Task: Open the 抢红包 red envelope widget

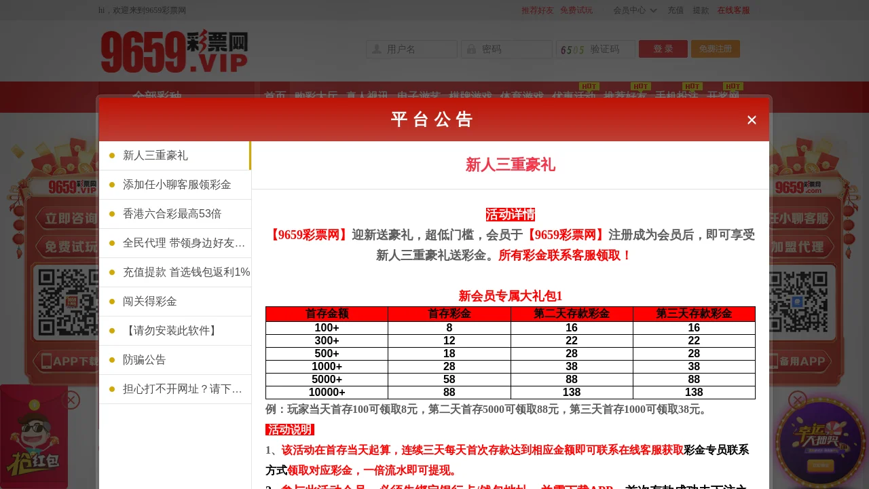Action: (x=33, y=438)
